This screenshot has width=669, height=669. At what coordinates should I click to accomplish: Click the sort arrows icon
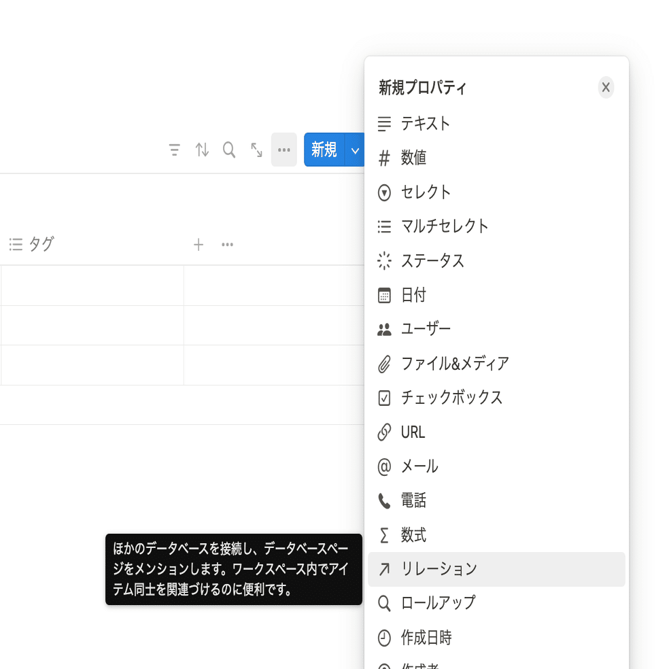tap(202, 150)
